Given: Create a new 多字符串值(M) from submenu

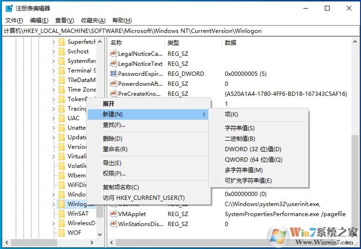Looking at the screenshot, I should coord(259,170).
